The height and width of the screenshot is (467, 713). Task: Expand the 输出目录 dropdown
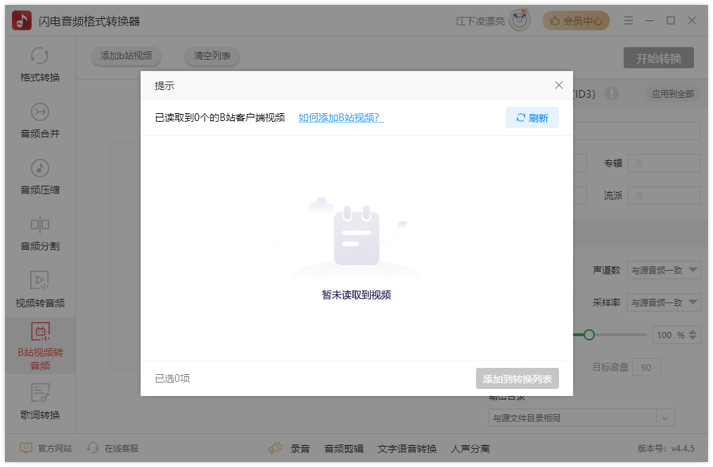click(665, 418)
